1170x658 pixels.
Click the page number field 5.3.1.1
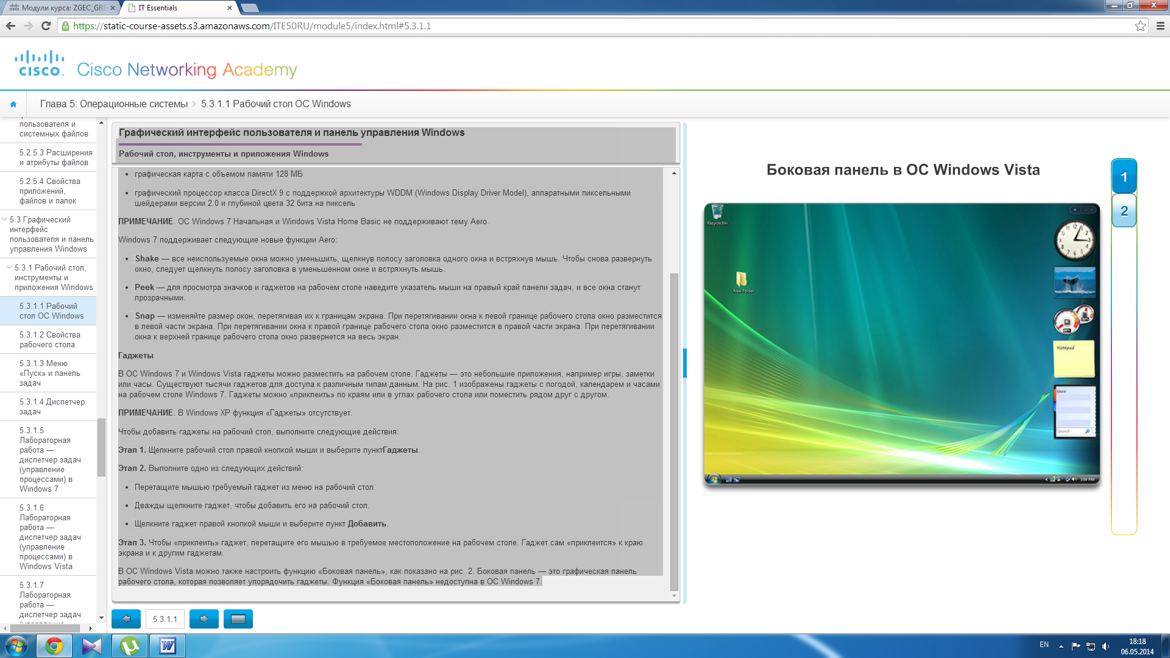[x=165, y=619]
